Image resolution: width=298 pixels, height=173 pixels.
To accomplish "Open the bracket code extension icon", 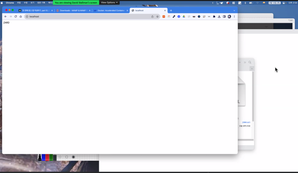I will coord(209,17).
